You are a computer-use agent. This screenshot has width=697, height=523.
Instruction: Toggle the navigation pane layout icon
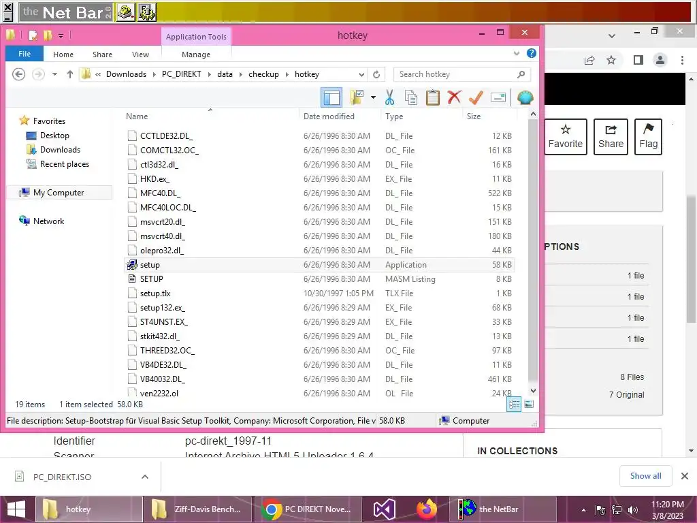(x=331, y=97)
